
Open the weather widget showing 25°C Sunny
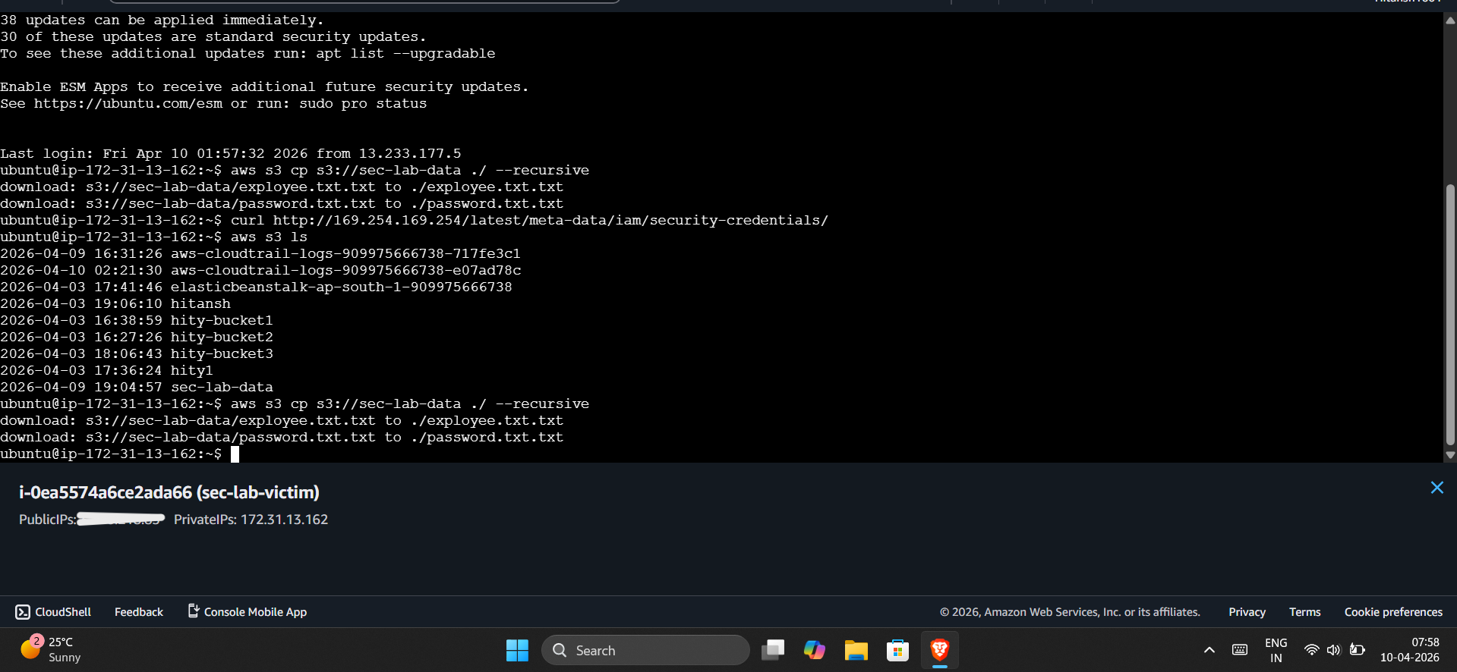(50, 649)
